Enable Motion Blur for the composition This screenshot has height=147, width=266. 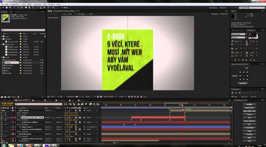point(86,104)
